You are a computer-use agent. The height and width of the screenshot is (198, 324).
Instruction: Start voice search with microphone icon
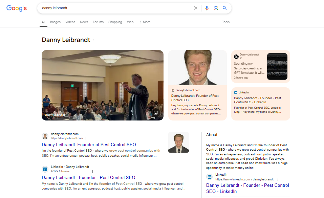pyautogui.click(x=207, y=8)
